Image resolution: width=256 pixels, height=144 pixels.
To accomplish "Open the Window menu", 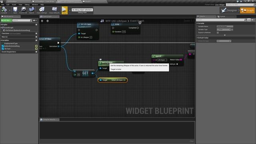I will [x=35, y=4].
